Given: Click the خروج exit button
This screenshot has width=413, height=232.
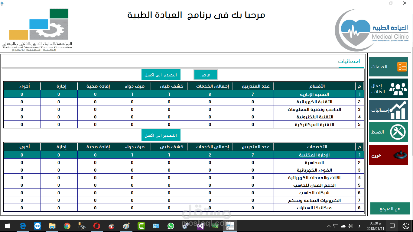Looking at the screenshot, I should pos(389,155).
